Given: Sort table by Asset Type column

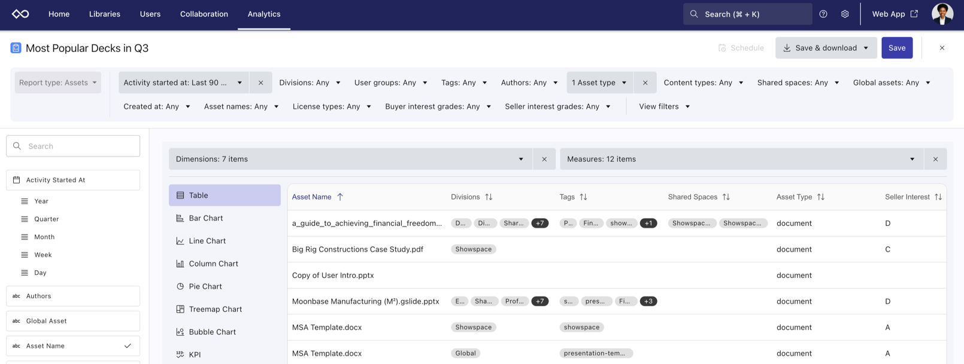Looking at the screenshot, I should point(821,197).
